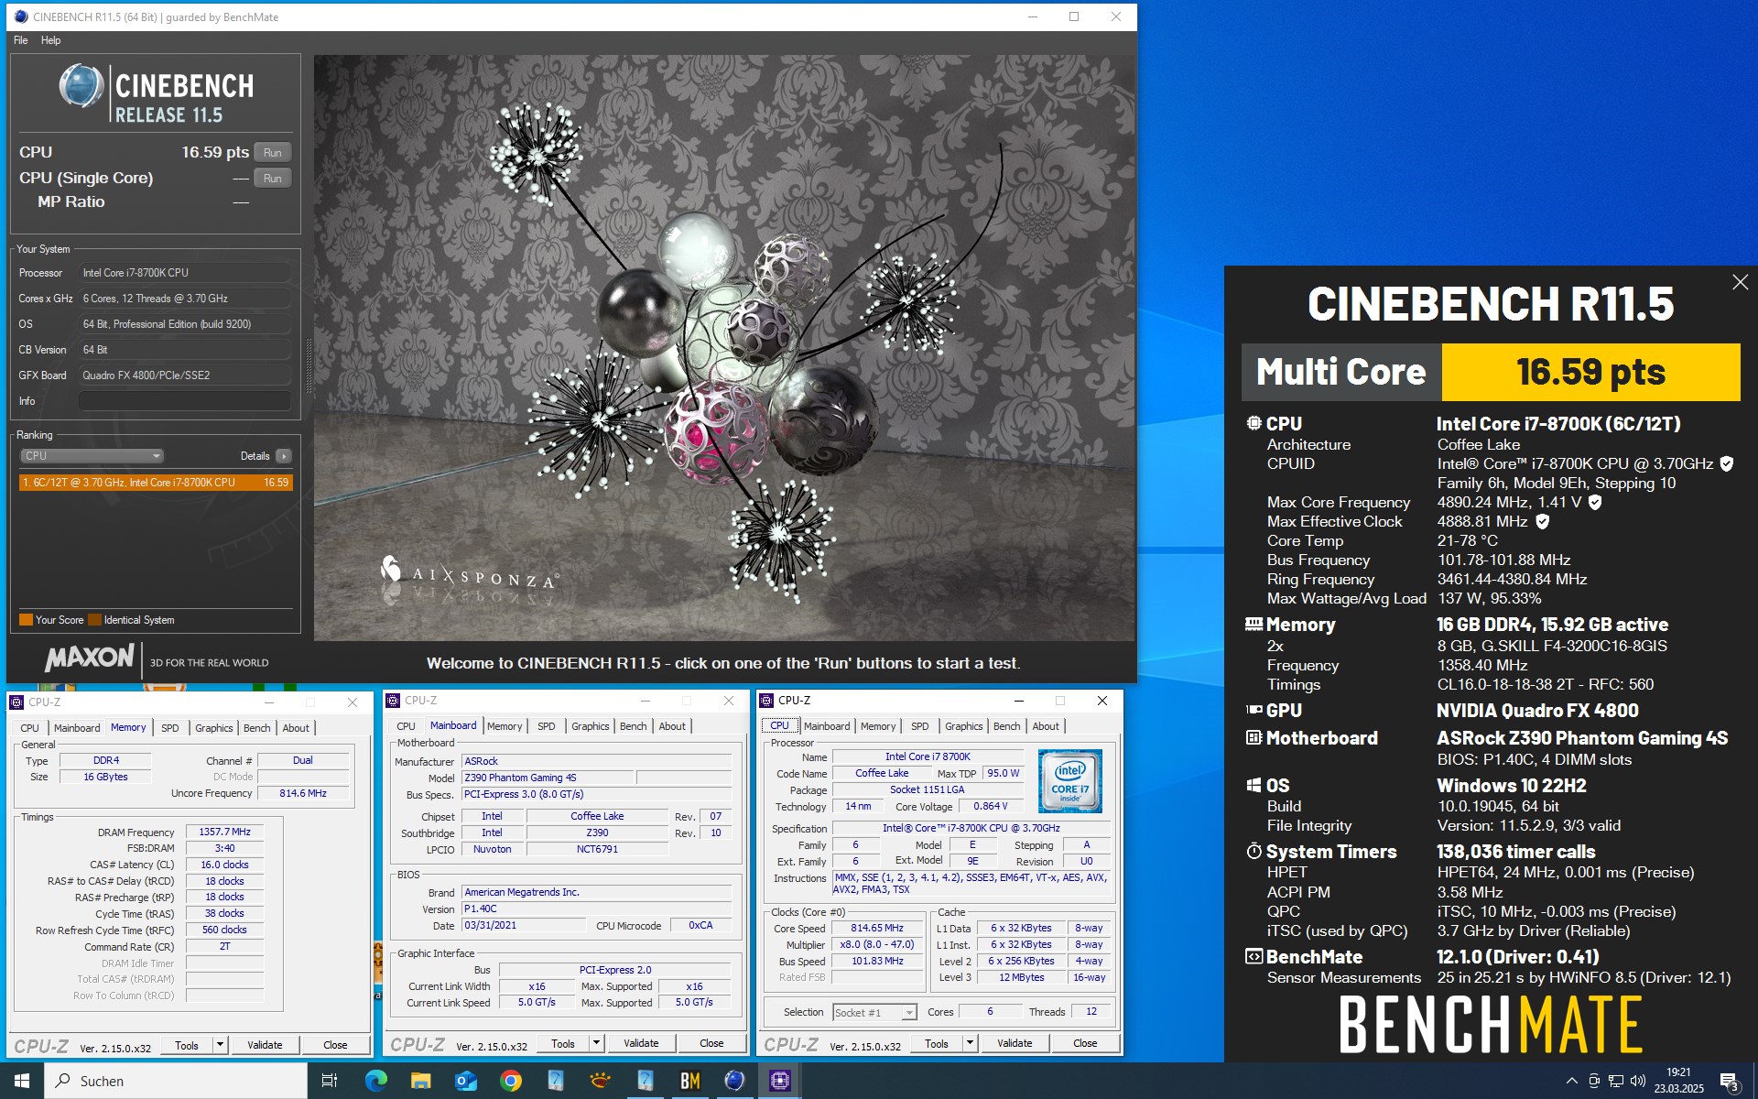This screenshot has height=1099, width=1758.
Task: Open Tools dropdown arrow in CPU-Z Memory window
Action: [220, 1045]
